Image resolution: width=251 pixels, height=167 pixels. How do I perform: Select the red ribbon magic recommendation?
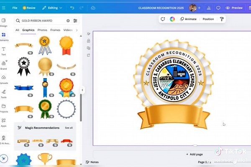click(x=67, y=141)
